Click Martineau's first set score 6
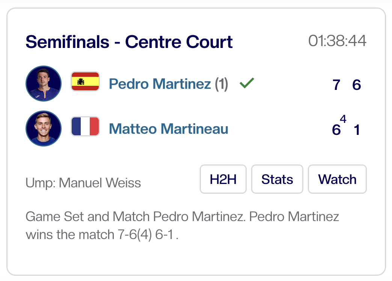This screenshot has width=392, height=281. point(336,130)
